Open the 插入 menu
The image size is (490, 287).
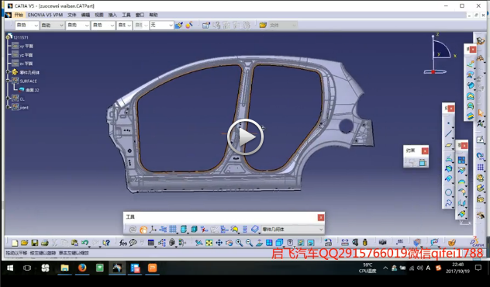click(112, 15)
